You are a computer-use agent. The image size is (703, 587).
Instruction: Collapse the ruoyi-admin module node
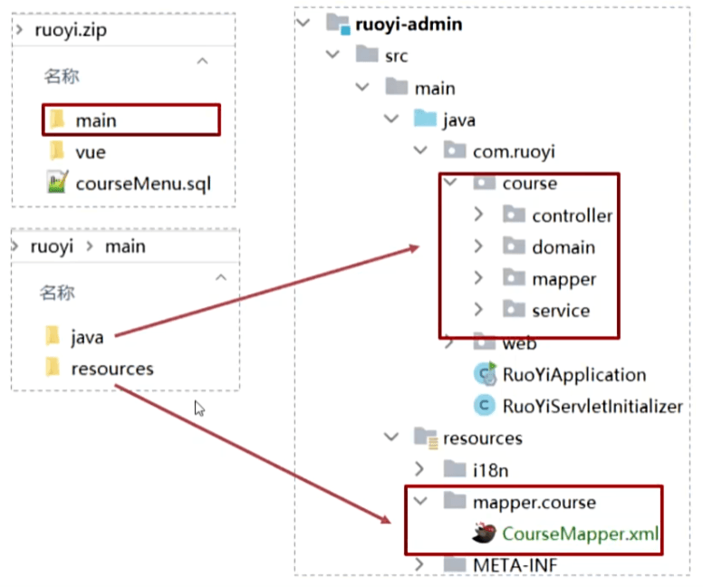pos(303,23)
